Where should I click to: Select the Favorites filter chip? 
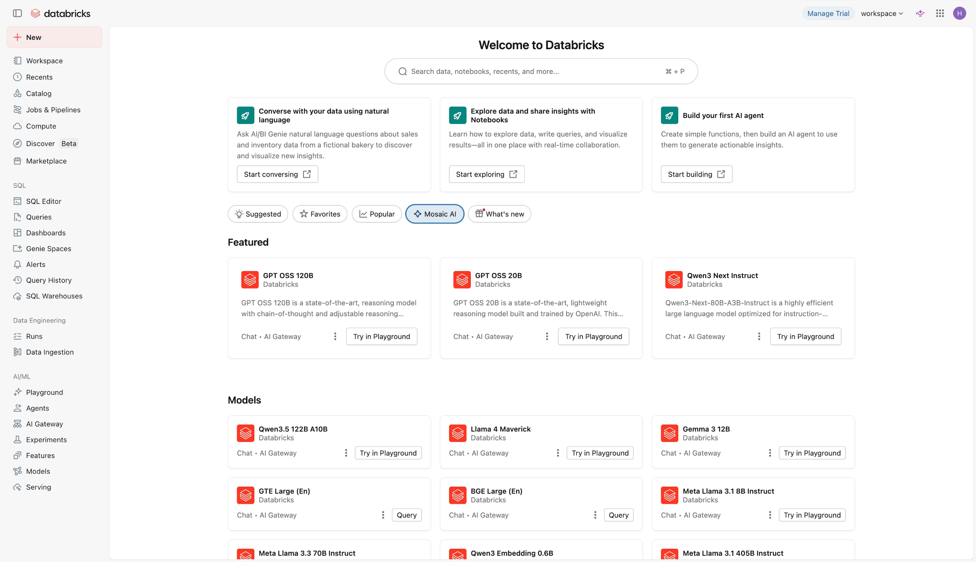pyautogui.click(x=320, y=214)
